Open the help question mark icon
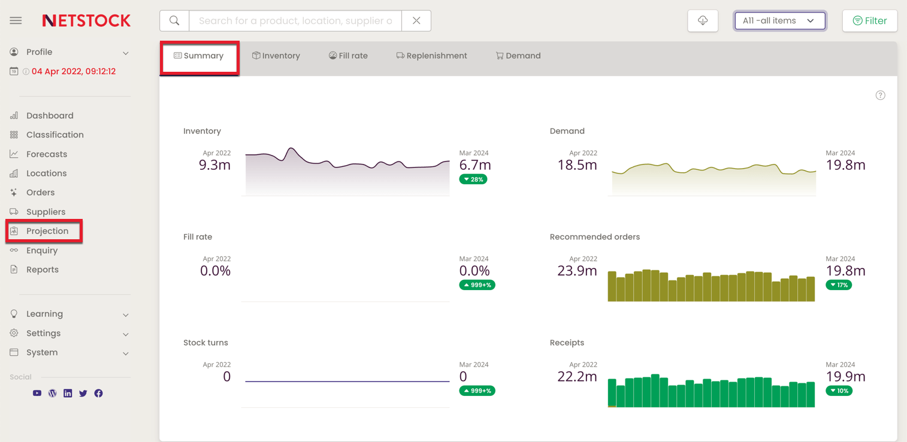 tap(880, 95)
